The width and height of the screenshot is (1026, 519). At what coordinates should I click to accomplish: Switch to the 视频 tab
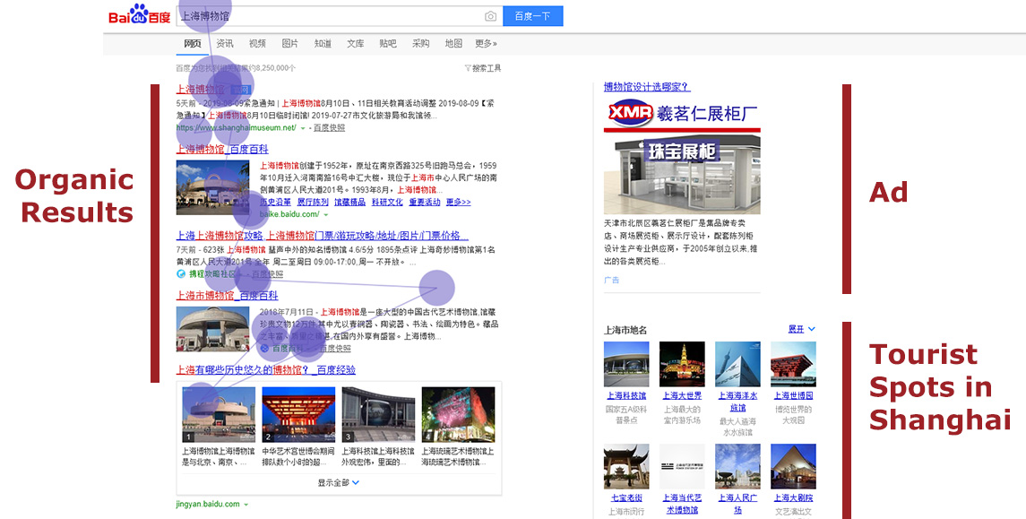(257, 42)
